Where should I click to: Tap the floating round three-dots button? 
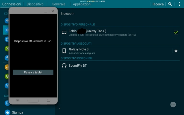[173, 105]
